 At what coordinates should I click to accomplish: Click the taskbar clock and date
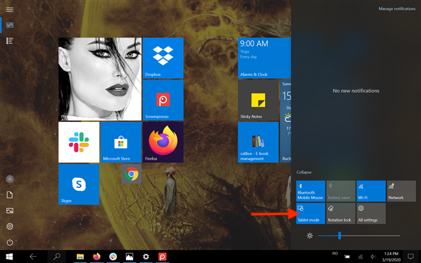pyautogui.click(x=391, y=257)
